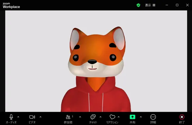
Task: Expand chat options arrow beside チャット
Action: pos(100,117)
